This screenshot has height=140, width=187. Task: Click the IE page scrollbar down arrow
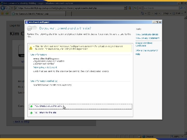[x=185, y=133]
